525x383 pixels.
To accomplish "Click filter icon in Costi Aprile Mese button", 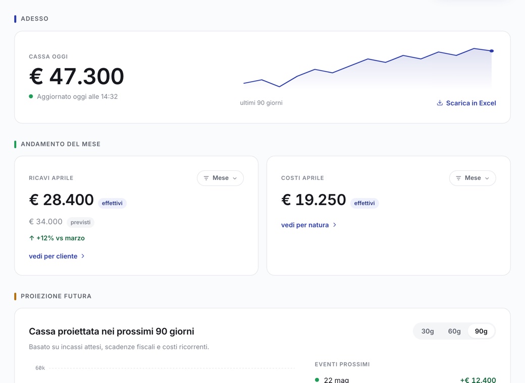I will 458,178.
